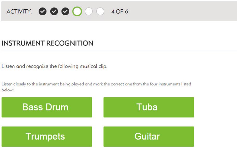
Task: Click the current green-outlined activity circle
Action: pyautogui.click(x=77, y=11)
